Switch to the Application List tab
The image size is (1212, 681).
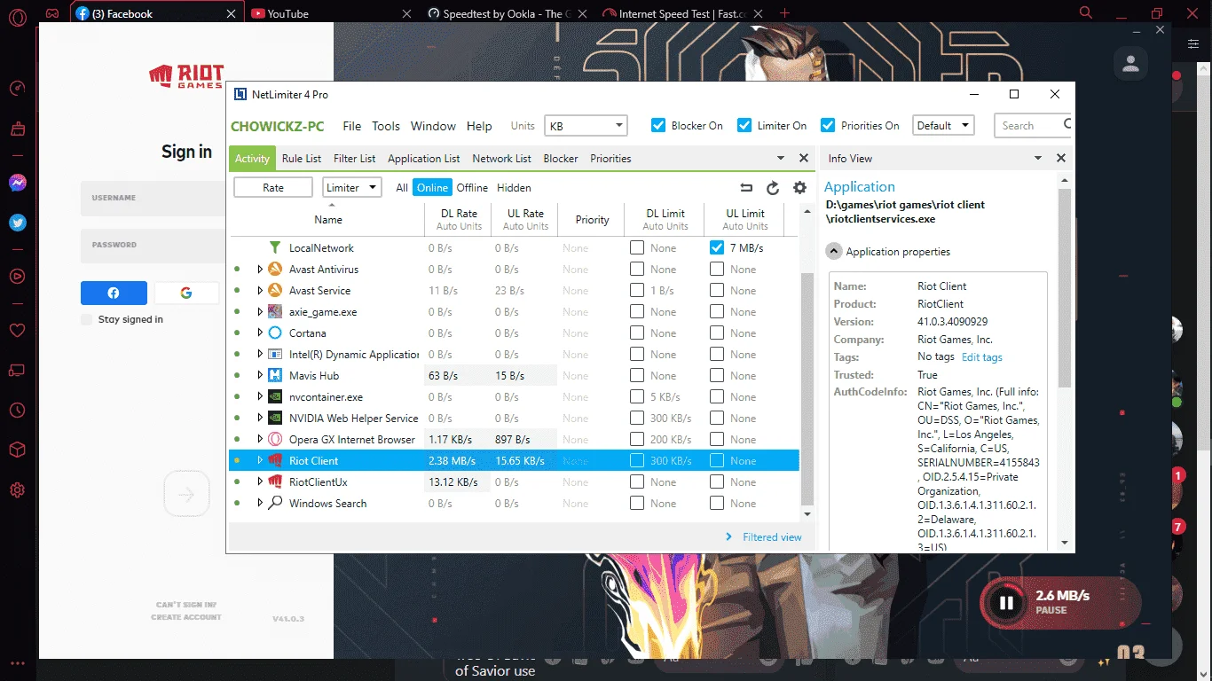424,159
